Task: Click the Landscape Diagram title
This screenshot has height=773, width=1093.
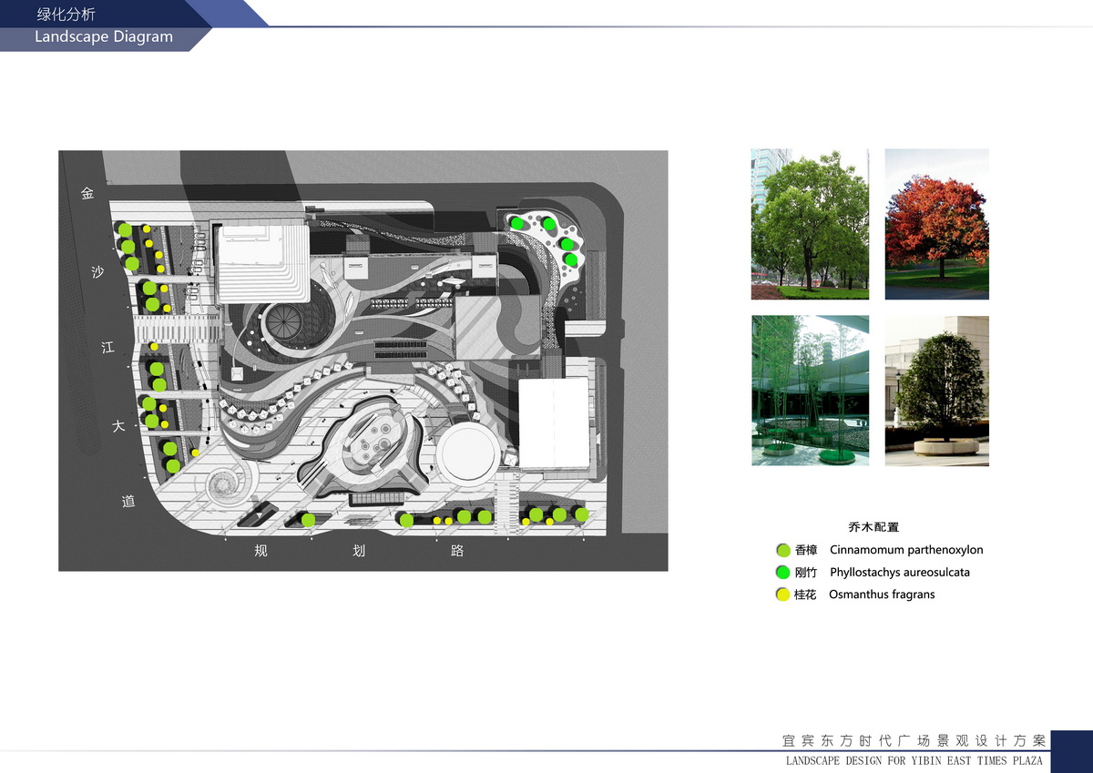Action: click(104, 37)
